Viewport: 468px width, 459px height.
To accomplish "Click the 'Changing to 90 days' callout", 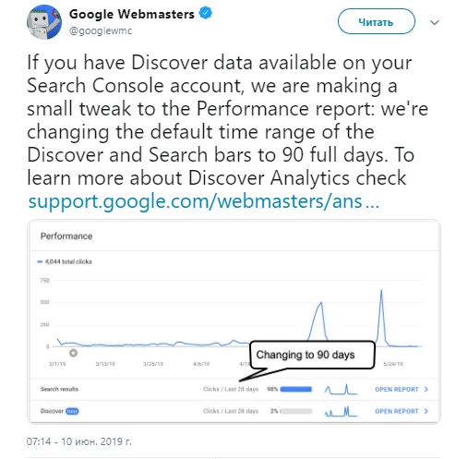I will click(312, 355).
